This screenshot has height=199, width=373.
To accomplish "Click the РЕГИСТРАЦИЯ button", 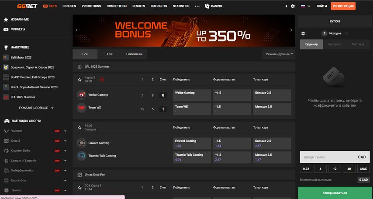I will pos(343,6).
